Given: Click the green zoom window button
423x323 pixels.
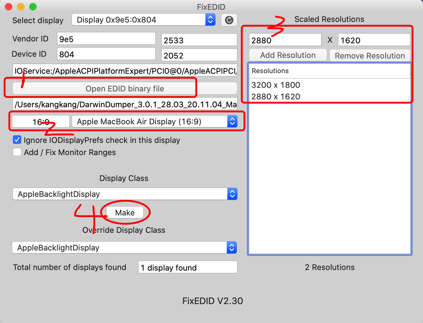Looking at the screenshot, I should coord(33,7).
